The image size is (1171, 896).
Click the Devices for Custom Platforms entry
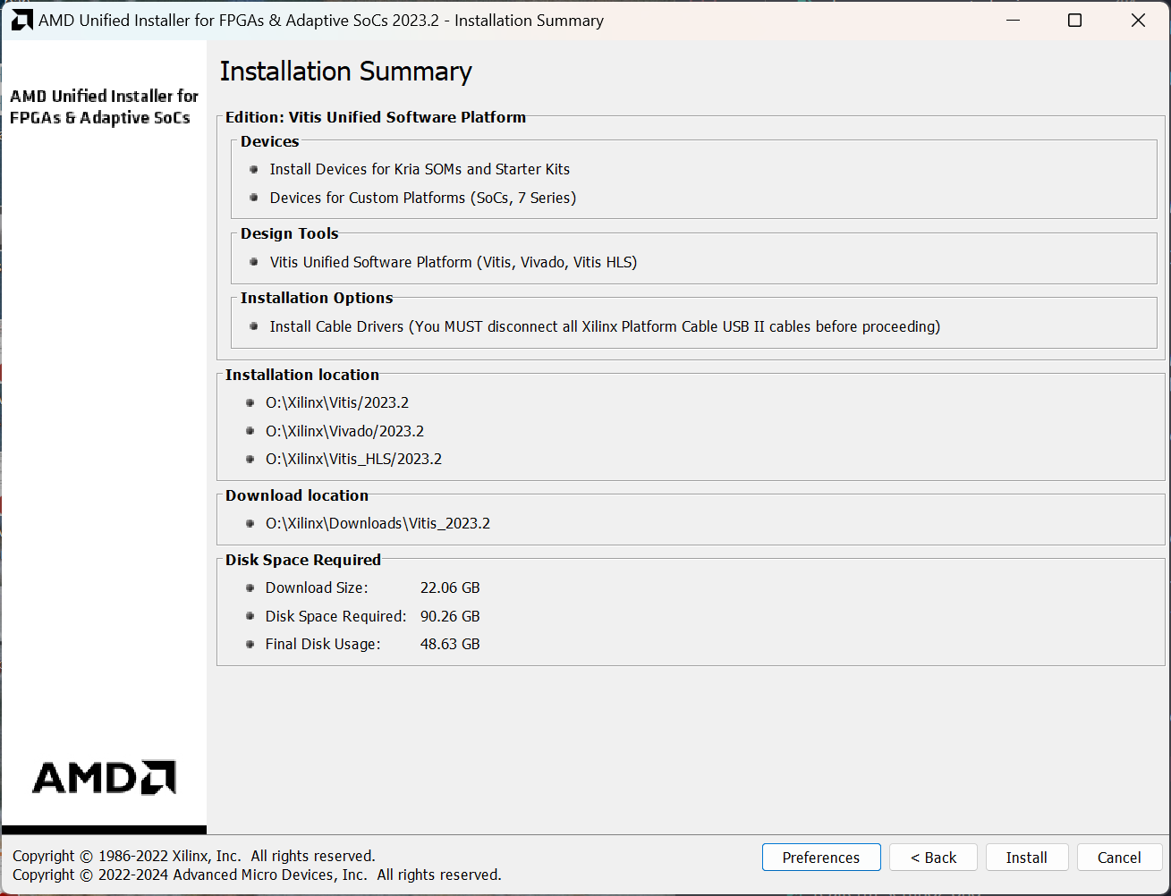coord(422,198)
